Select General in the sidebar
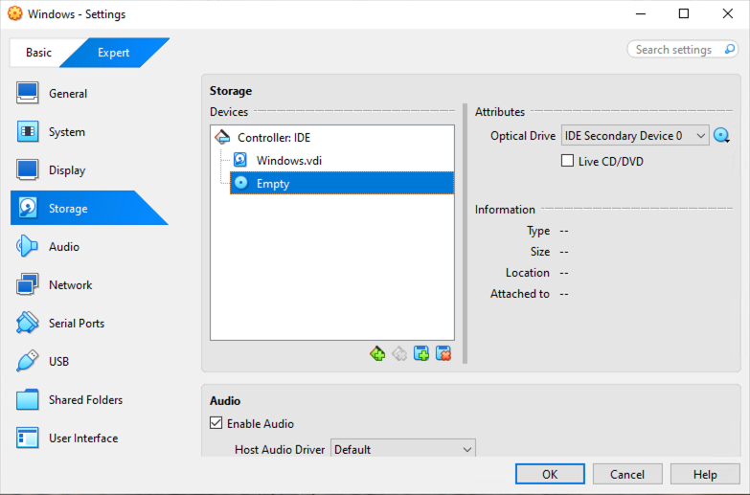This screenshot has height=495, width=750. coord(68,93)
